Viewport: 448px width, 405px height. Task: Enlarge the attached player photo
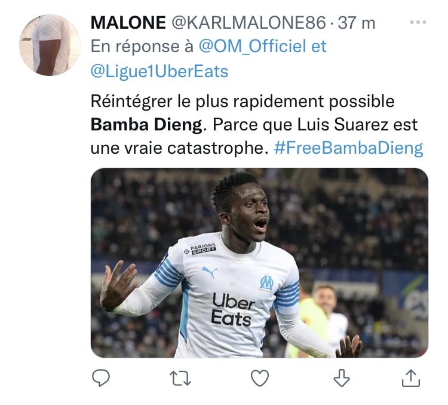click(259, 263)
